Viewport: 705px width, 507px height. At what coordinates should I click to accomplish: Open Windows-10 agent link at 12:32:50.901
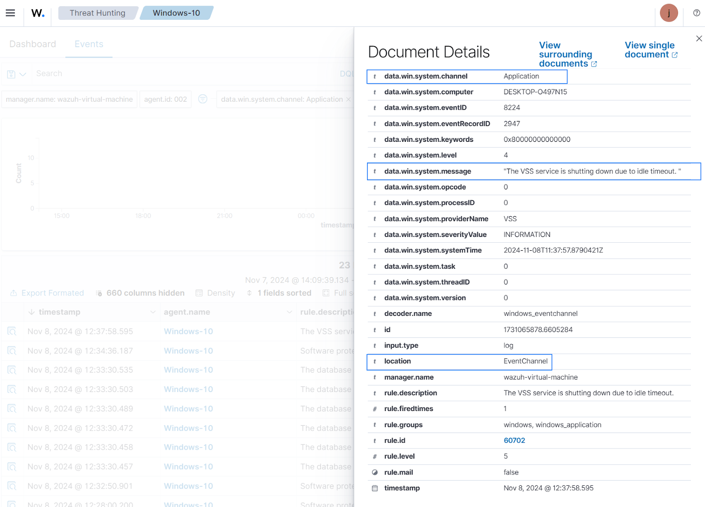click(188, 486)
